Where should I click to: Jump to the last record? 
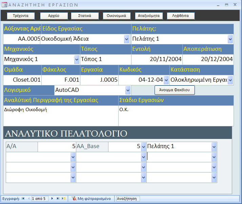[58, 199]
